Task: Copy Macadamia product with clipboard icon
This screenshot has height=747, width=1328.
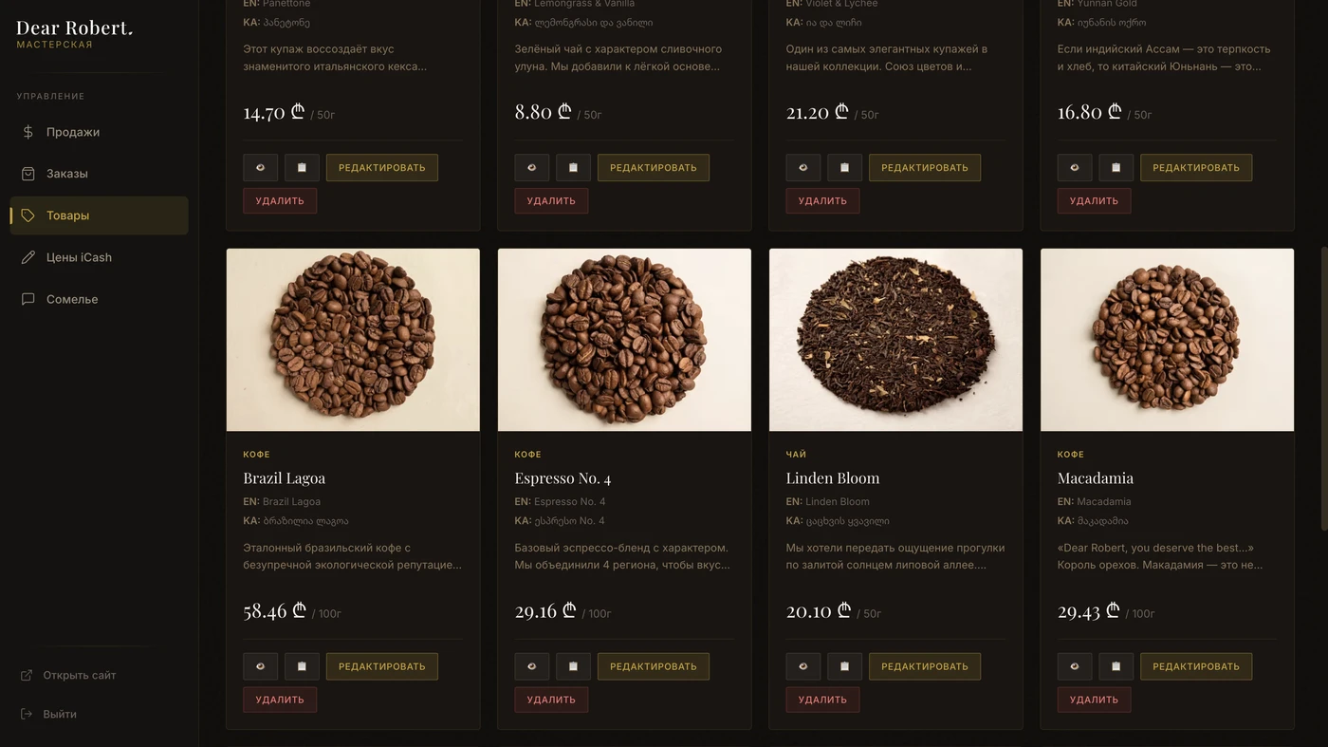Action: click(x=1116, y=666)
